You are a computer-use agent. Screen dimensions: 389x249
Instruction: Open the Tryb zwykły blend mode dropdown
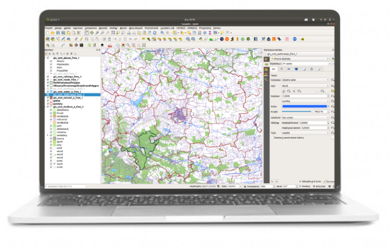coord(305,133)
